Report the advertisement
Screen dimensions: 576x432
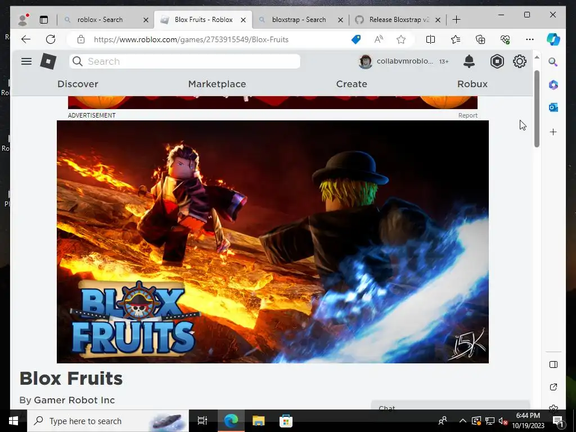[467, 115]
